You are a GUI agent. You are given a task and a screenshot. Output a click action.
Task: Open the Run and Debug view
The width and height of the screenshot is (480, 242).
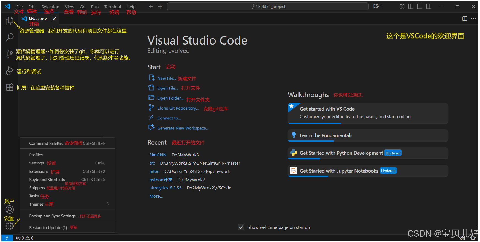click(9, 71)
